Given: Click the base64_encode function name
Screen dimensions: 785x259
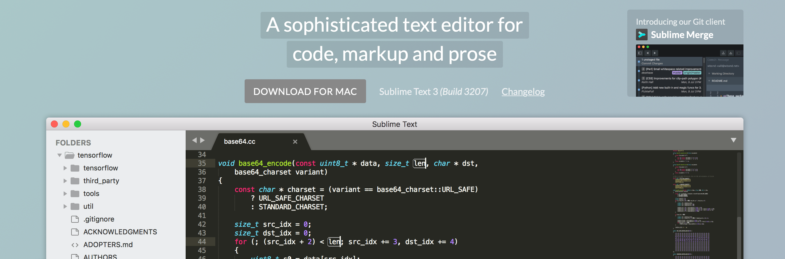Looking at the screenshot, I should [x=265, y=163].
